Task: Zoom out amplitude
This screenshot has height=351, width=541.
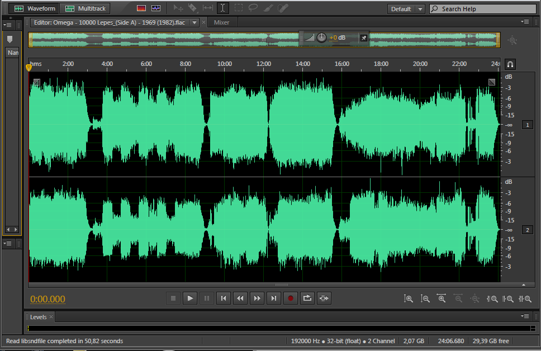Action: tap(425, 299)
